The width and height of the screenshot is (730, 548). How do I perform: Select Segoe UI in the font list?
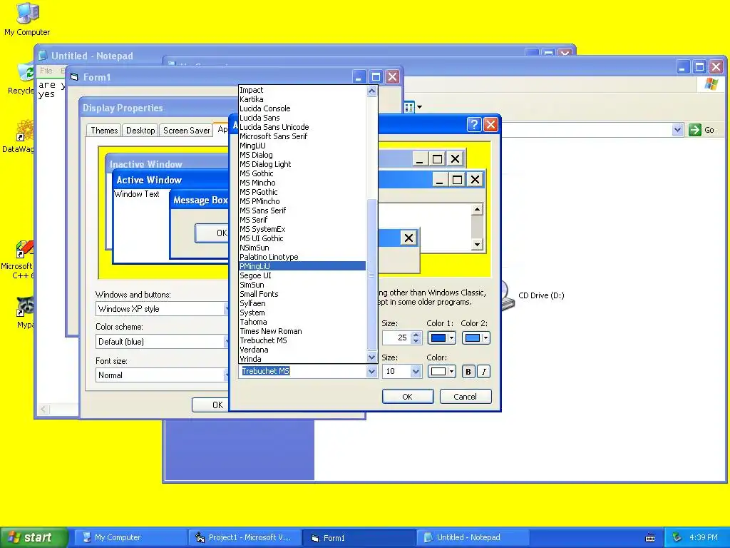pyautogui.click(x=302, y=275)
